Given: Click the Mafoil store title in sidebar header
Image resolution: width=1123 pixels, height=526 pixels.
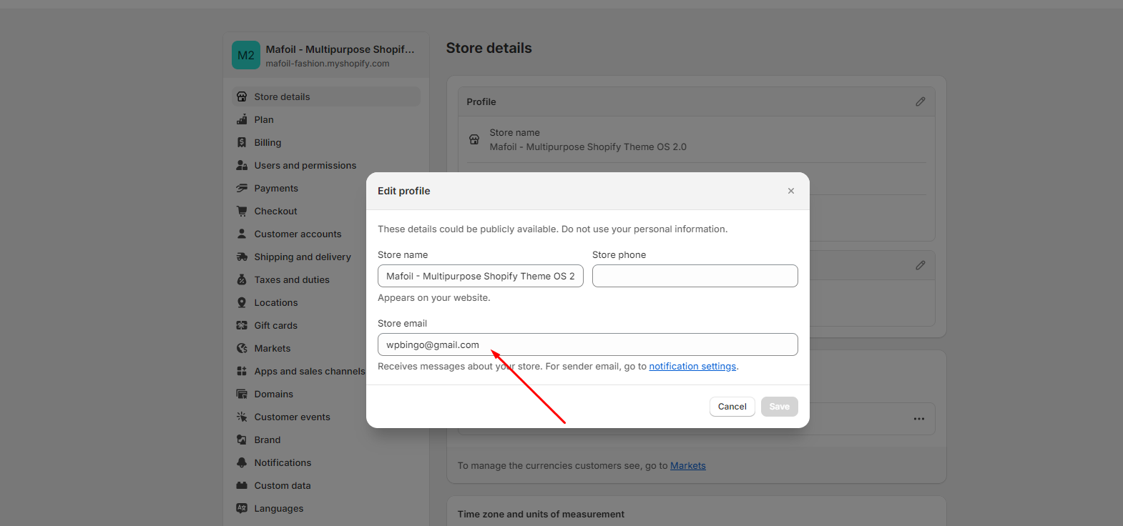Looking at the screenshot, I should coord(340,49).
